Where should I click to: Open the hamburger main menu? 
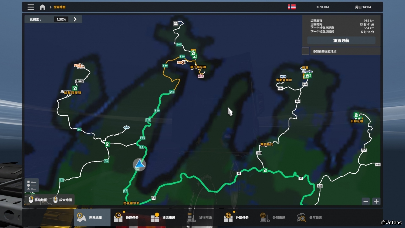(x=31, y=7)
